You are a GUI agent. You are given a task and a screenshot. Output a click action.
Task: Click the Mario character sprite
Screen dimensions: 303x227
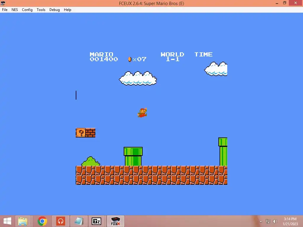[142, 113]
